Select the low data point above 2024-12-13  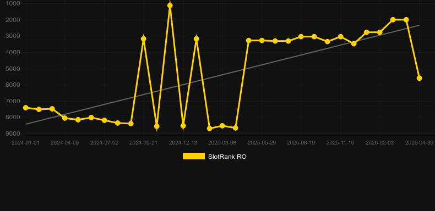tap(183, 126)
